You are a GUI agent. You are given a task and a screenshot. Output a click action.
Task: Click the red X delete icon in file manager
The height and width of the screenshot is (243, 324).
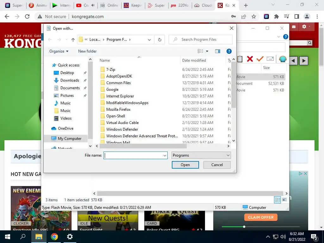[250, 59]
